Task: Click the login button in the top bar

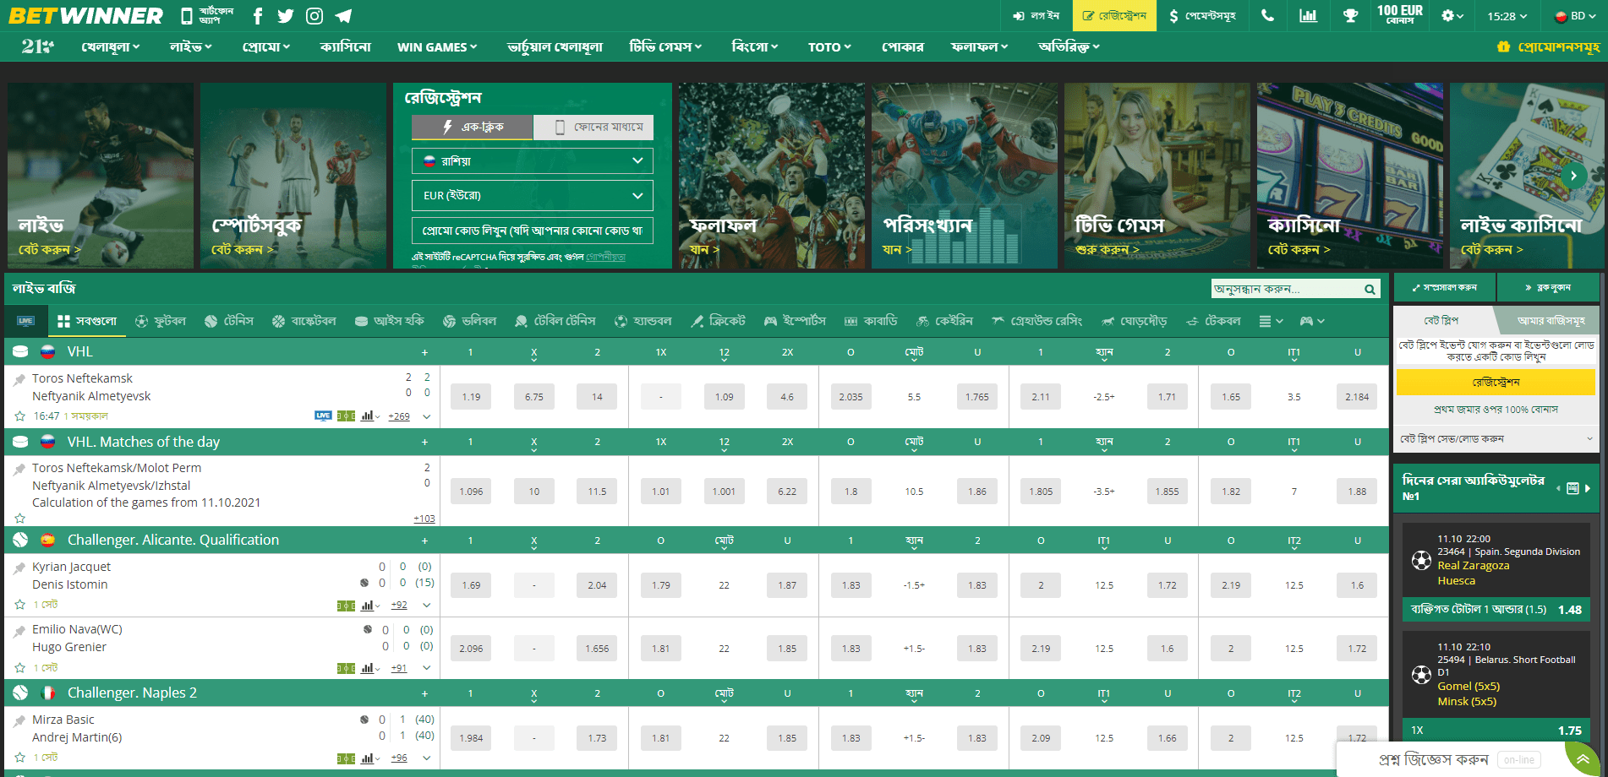Action: tap(1036, 16)
